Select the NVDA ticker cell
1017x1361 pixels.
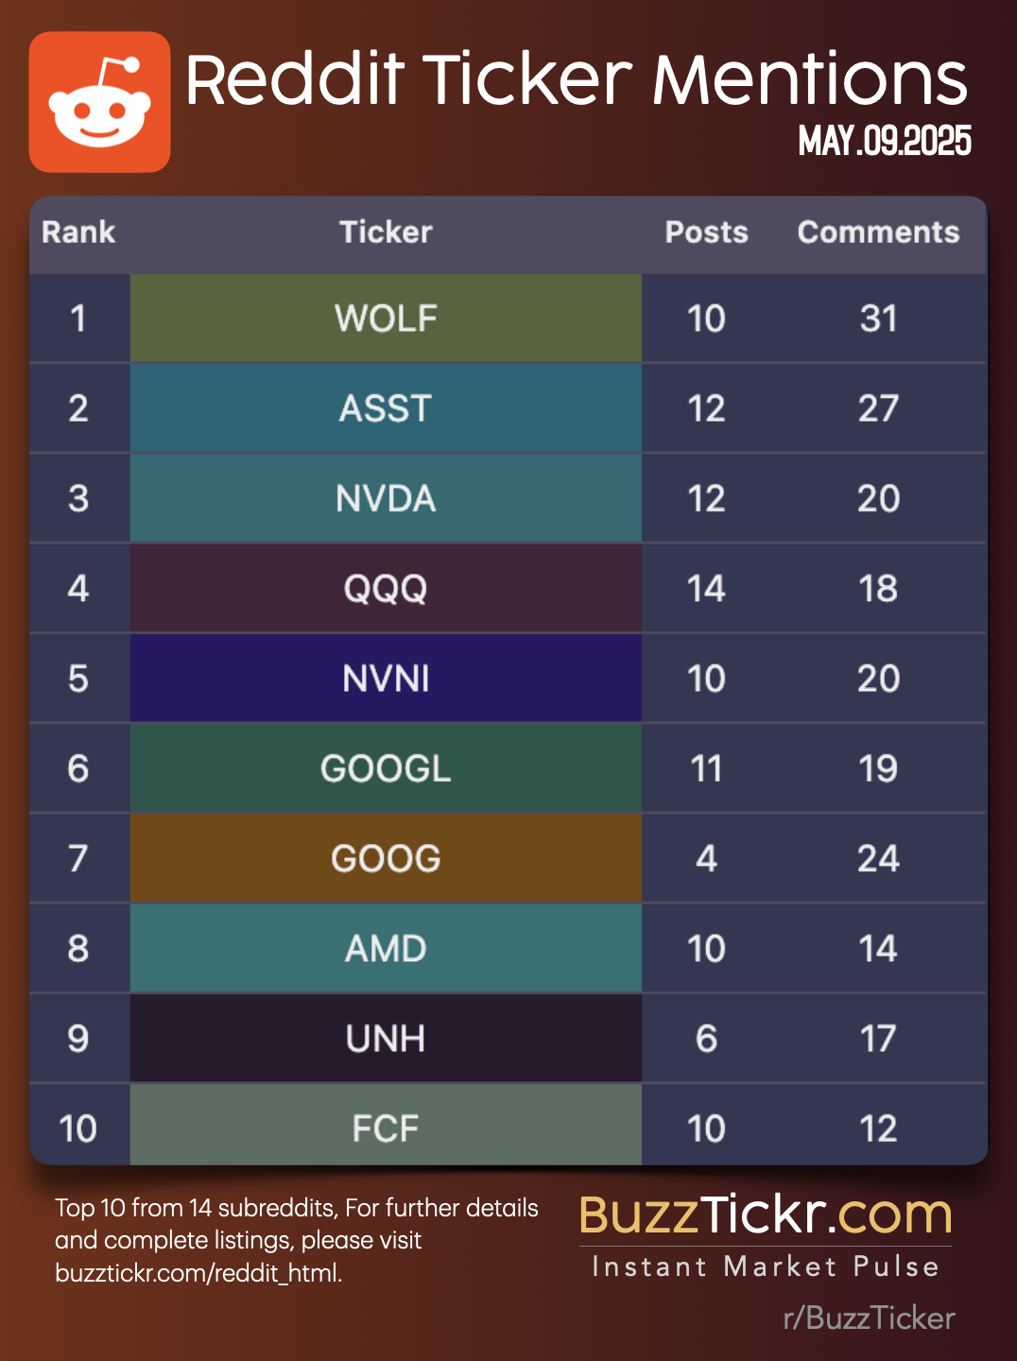(386, 498)
